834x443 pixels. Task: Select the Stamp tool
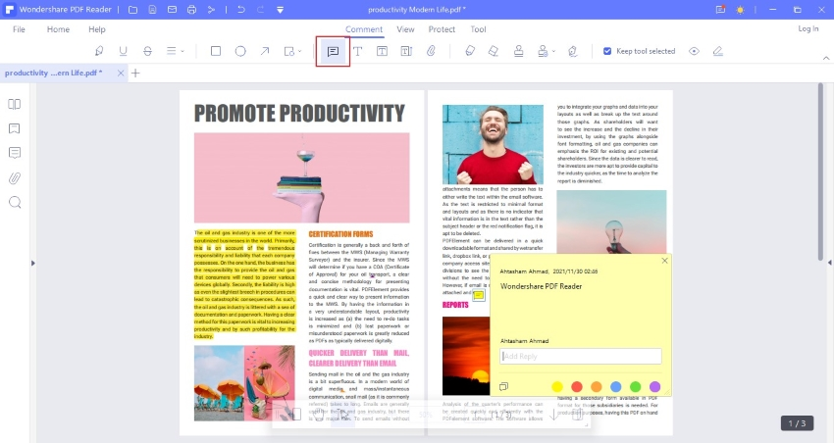tap(519, 51)
